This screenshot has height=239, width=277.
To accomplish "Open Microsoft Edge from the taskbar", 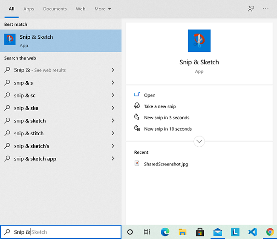I will [x=165, y=232].
